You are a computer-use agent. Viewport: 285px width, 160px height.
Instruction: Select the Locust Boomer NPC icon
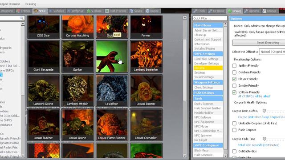coord(146,91)
